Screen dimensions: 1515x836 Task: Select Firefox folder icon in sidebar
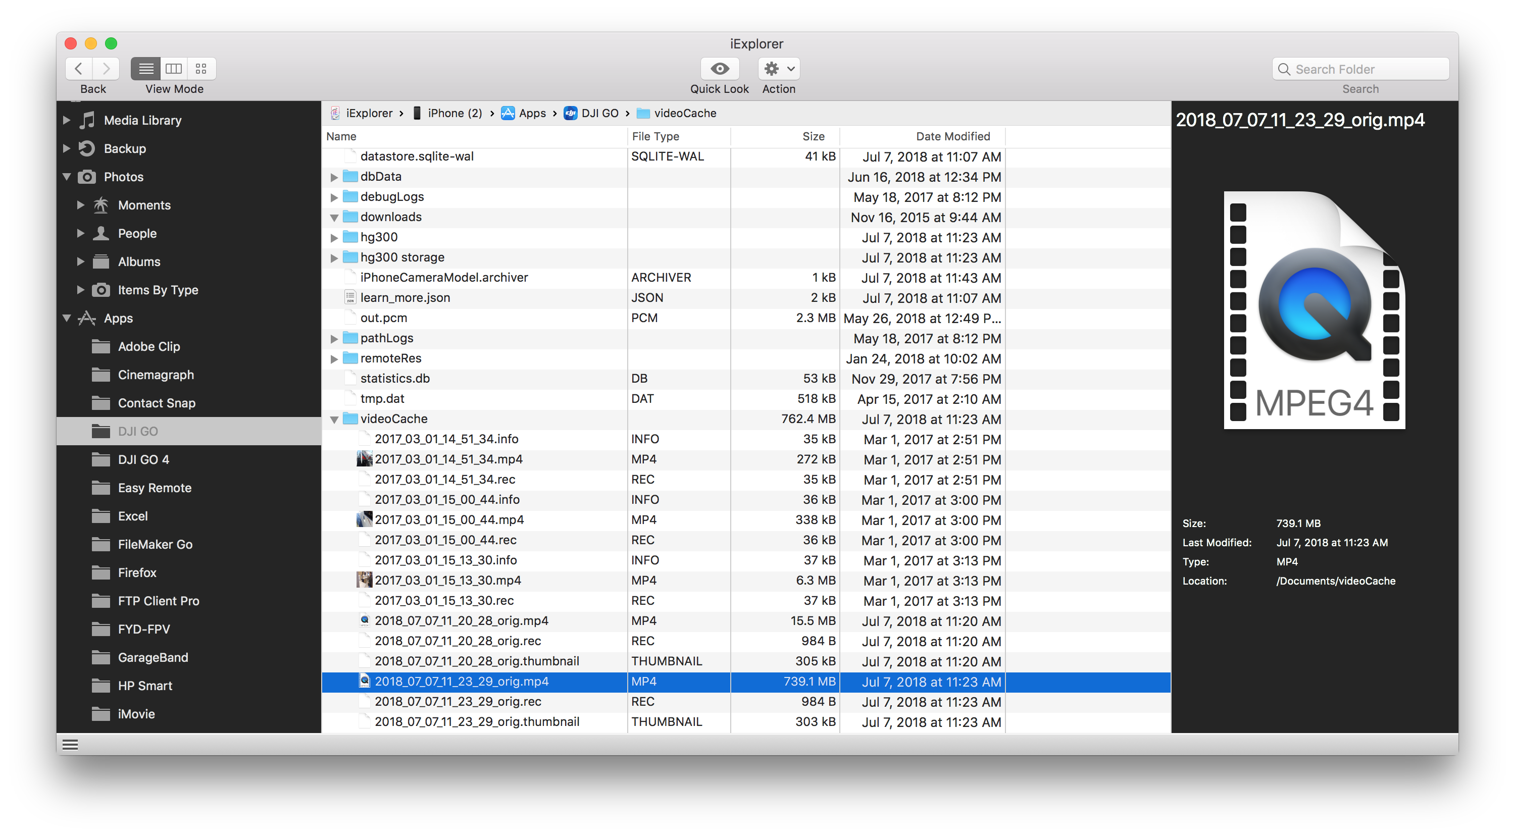coord(101,572)
